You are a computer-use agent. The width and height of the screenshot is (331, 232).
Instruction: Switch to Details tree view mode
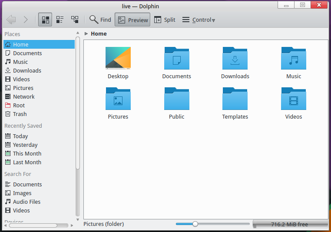75,20
